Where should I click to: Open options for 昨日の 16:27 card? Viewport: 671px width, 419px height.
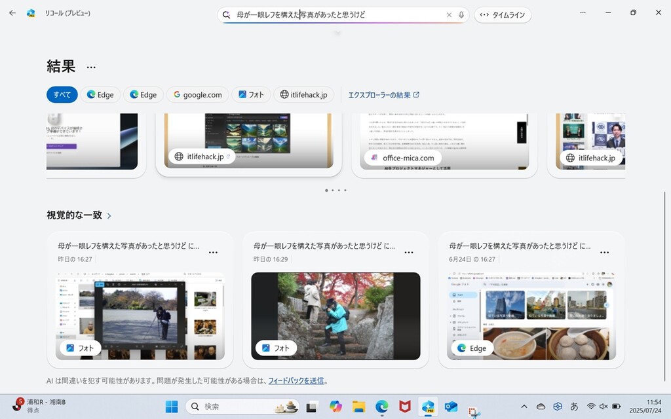click(213, 252)
